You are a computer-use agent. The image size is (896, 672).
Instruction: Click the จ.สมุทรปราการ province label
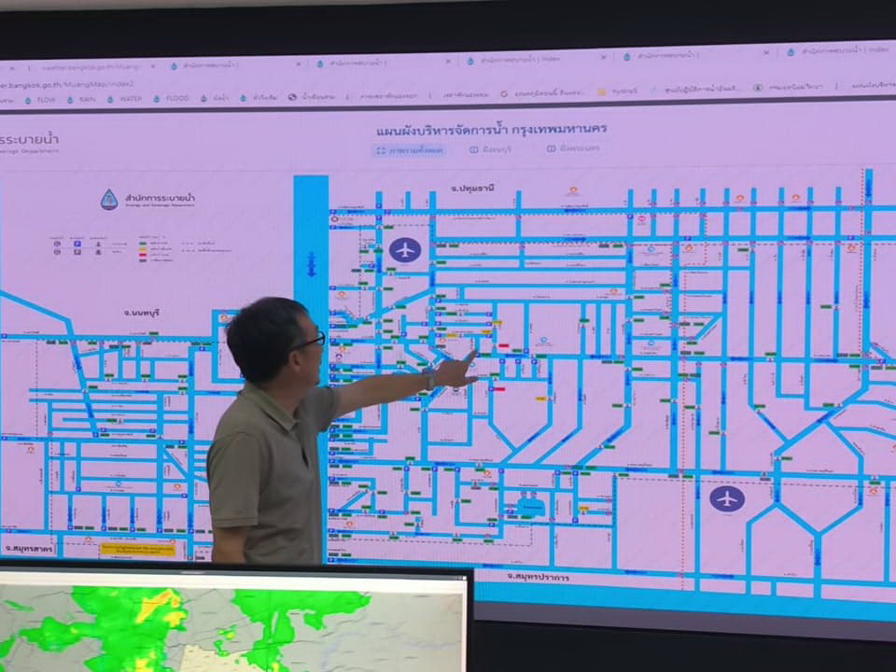[538, 577]
